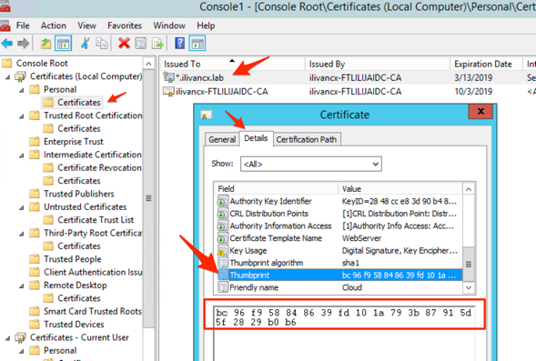Click the red Delete X icon
The width and height of the screenshot is (536, 361).
pyautogui.click(x=124, y=44)
